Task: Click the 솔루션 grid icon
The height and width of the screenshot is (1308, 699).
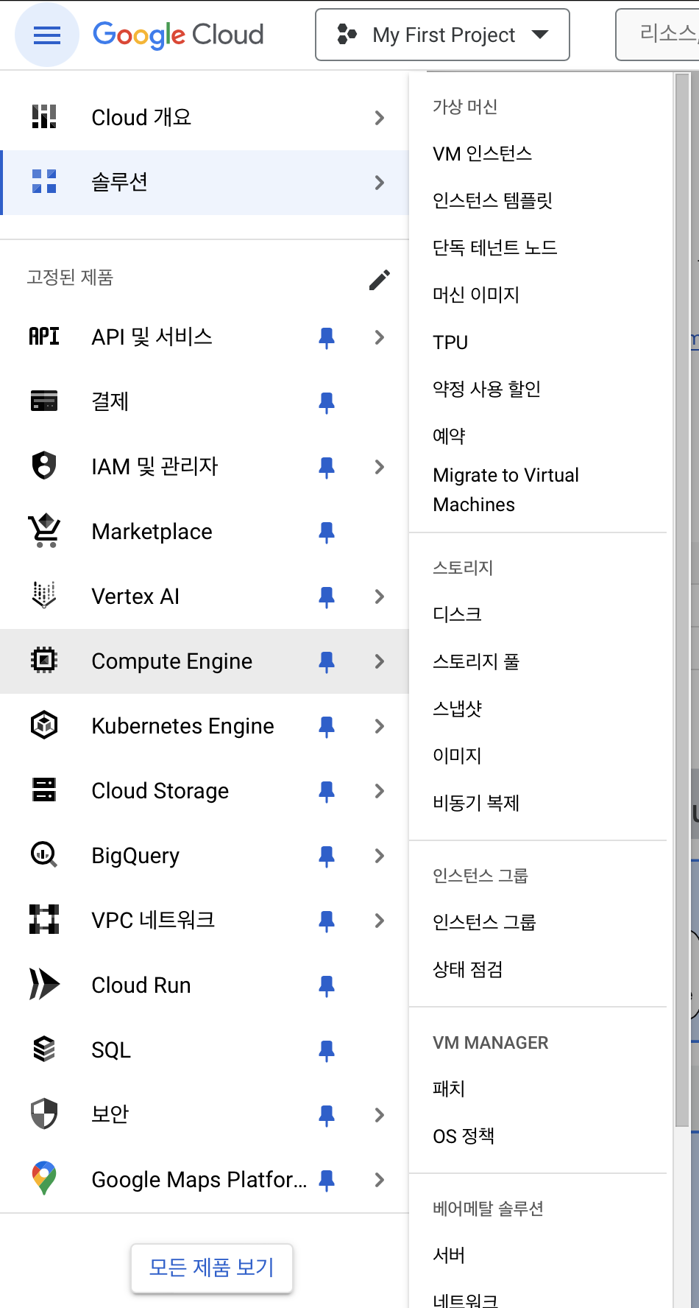Action: coord(44,181)
